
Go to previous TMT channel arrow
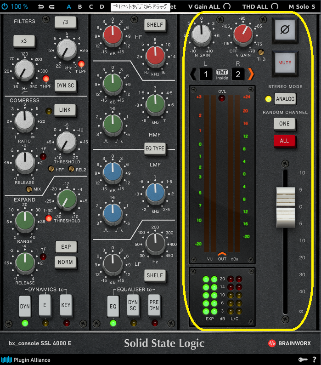point(193,74)
